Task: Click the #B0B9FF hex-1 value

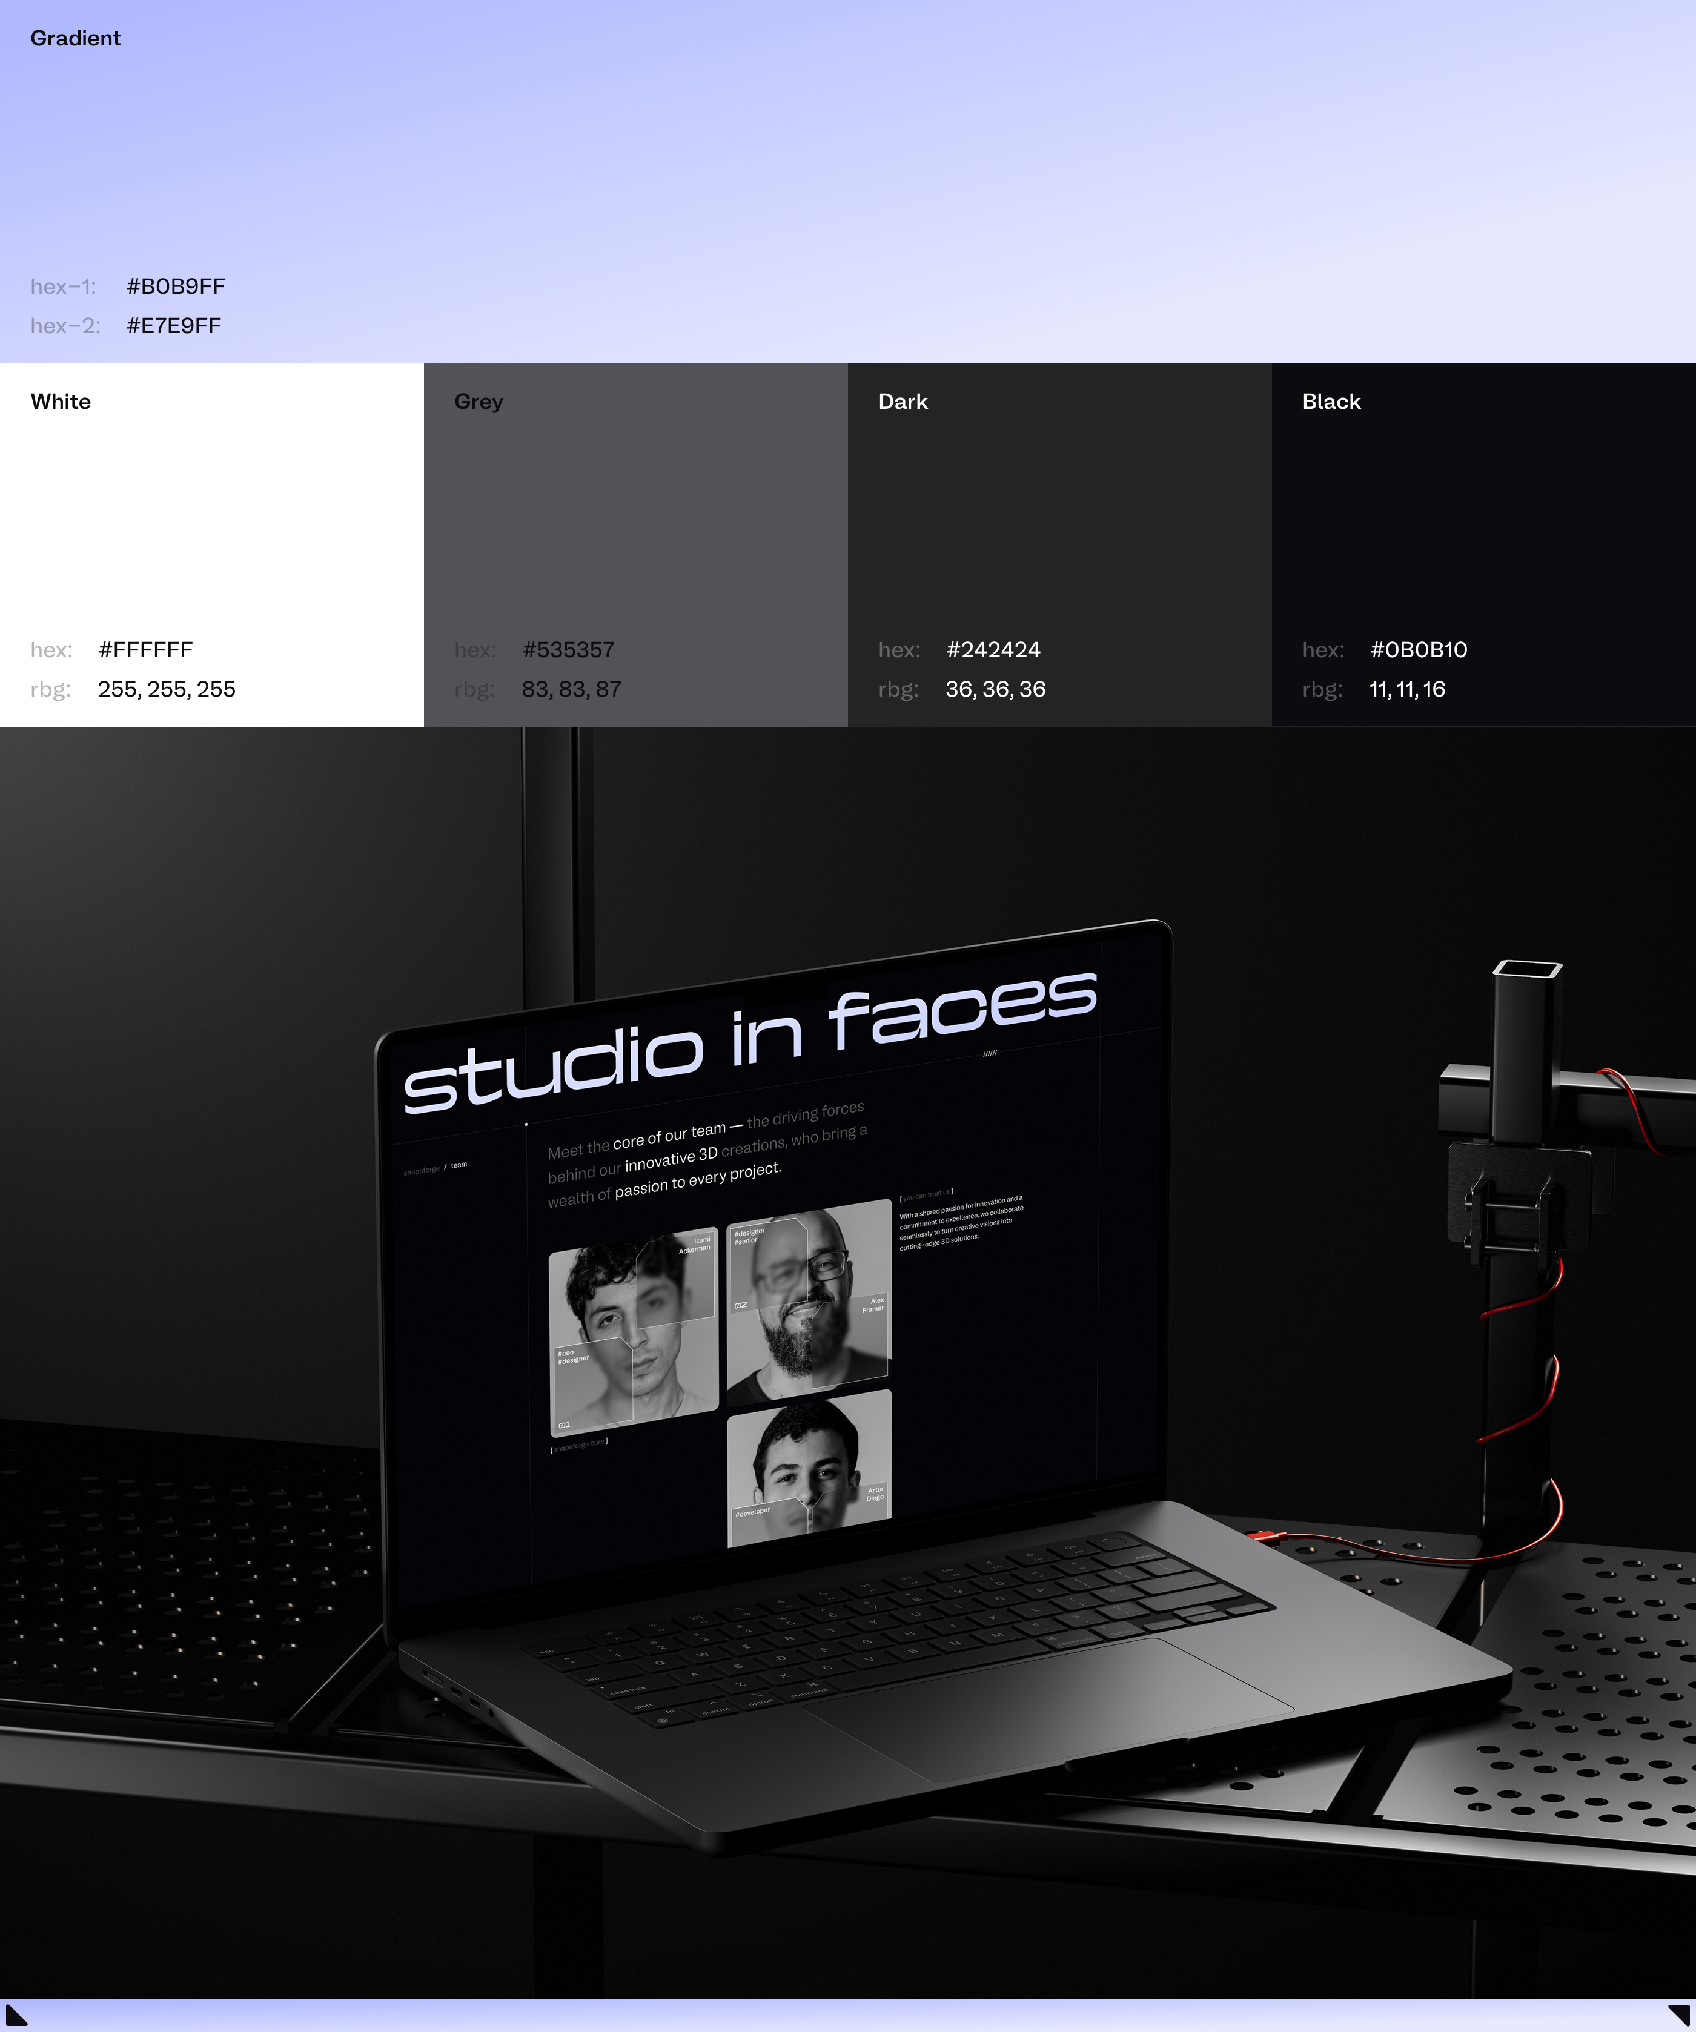Action: [175, 286]
